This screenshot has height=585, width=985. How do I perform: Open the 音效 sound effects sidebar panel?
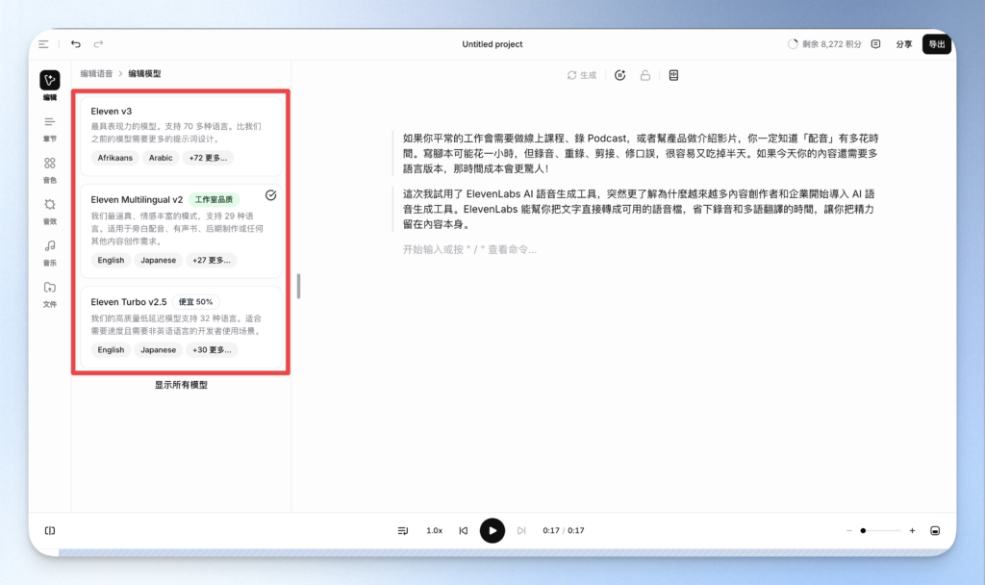point(50,211)
